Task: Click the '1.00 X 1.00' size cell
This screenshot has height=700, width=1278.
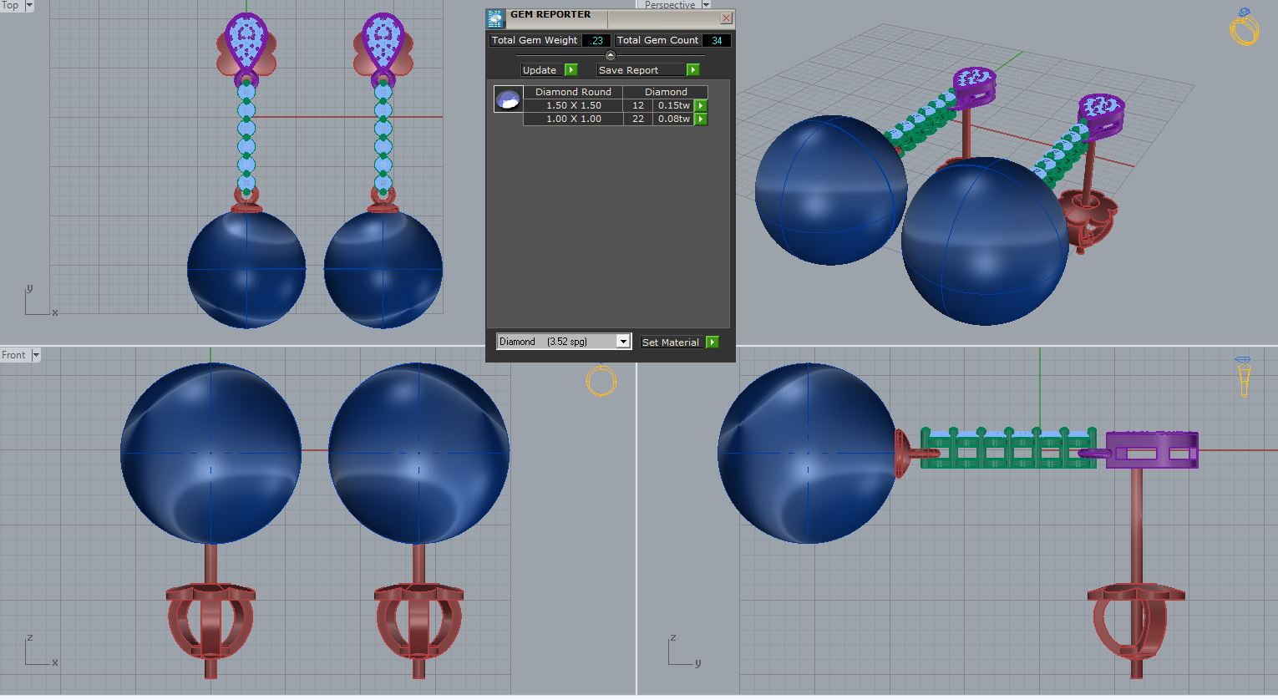Action: pos(573,119)
